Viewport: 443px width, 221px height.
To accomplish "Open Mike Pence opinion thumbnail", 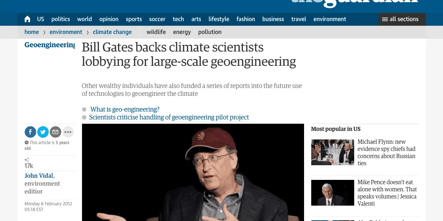I will coord(332,193).
